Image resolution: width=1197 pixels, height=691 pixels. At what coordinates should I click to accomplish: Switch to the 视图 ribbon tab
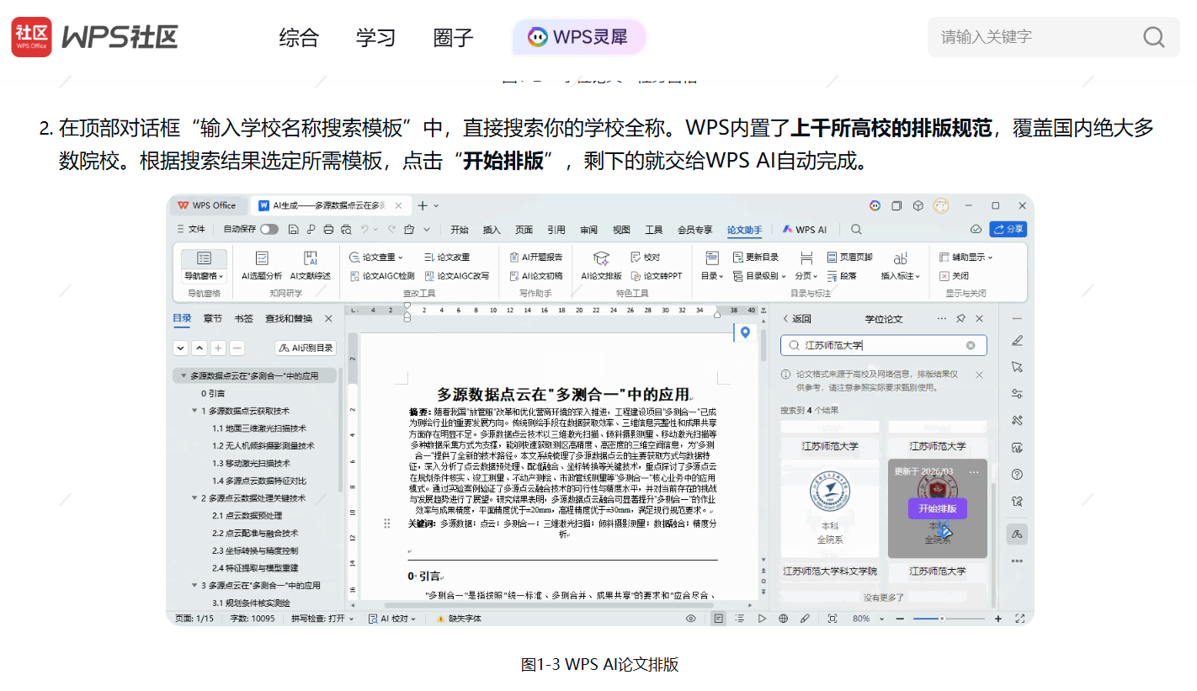(621, 230)
